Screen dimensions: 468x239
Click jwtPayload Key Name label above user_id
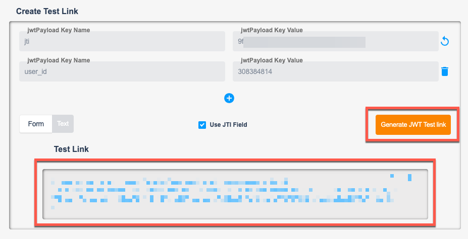pos(59,60)
